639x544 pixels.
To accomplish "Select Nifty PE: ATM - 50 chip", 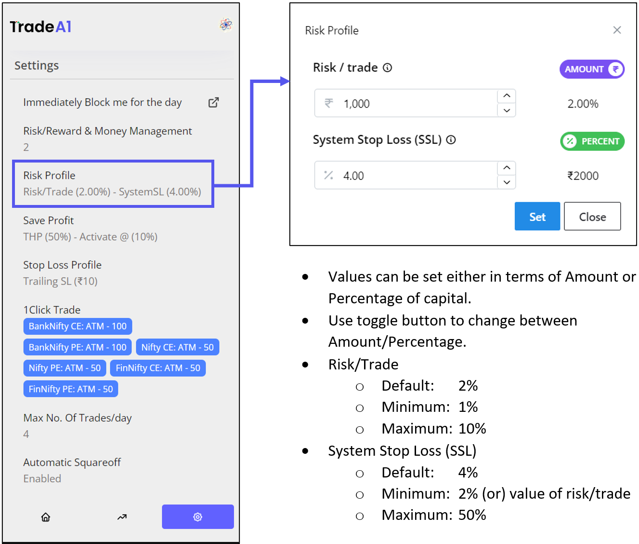I will [65, 368].
